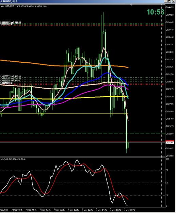
Task: Click the stochastic 75 level scale label
Action: point(167,170)
